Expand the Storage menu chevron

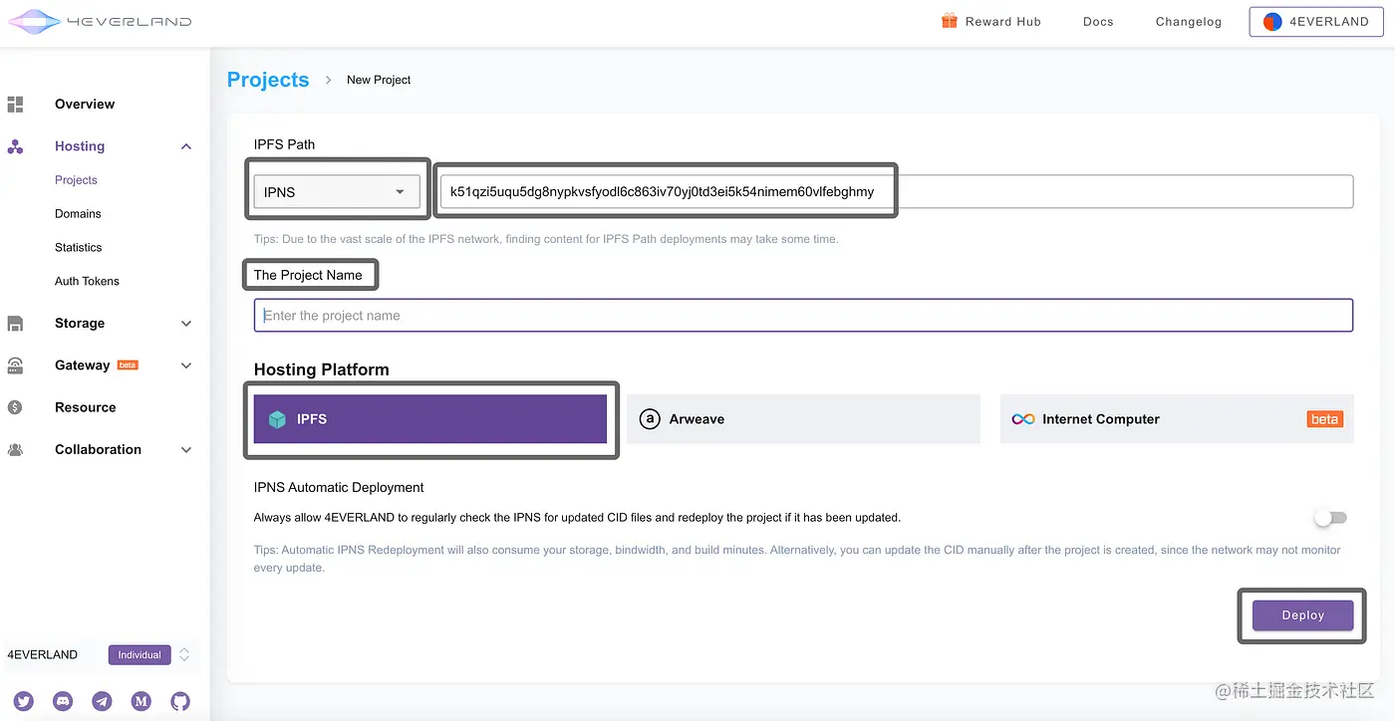(186, 324)
